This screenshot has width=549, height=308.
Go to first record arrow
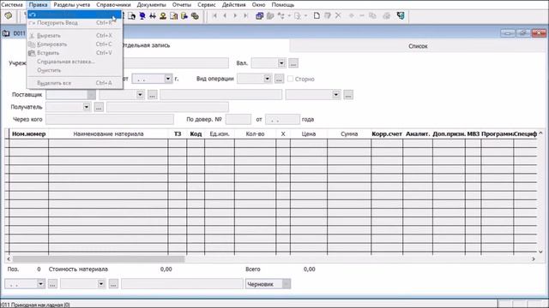tap(214, 15)
